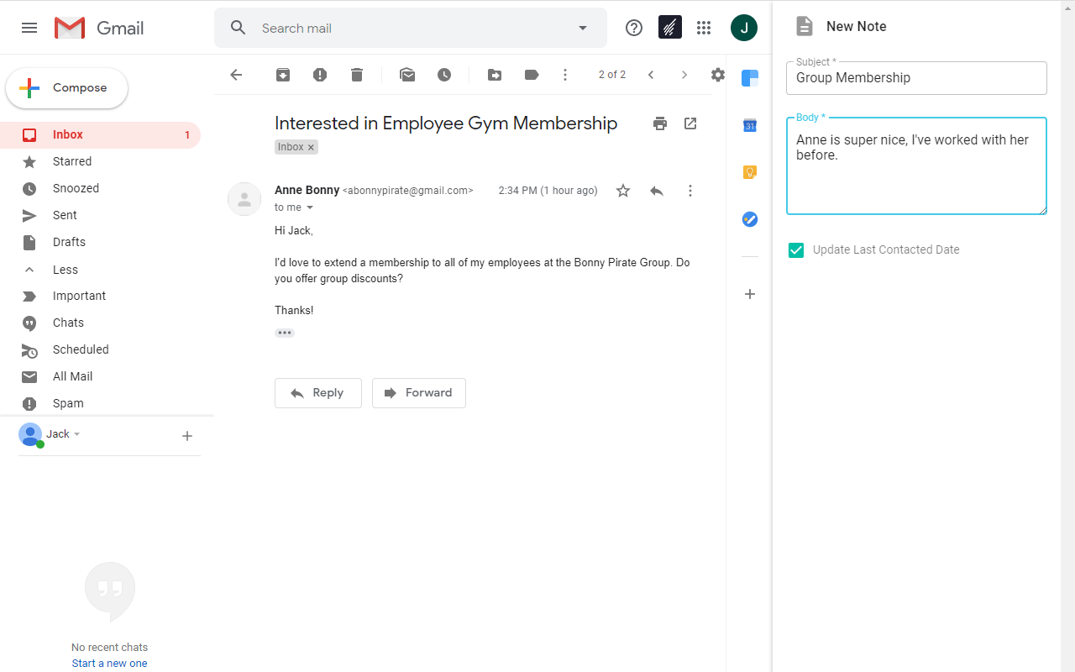This screenshot has height=672, width=1075.
Task: Open the Support help icon
Action: (634, 28)
